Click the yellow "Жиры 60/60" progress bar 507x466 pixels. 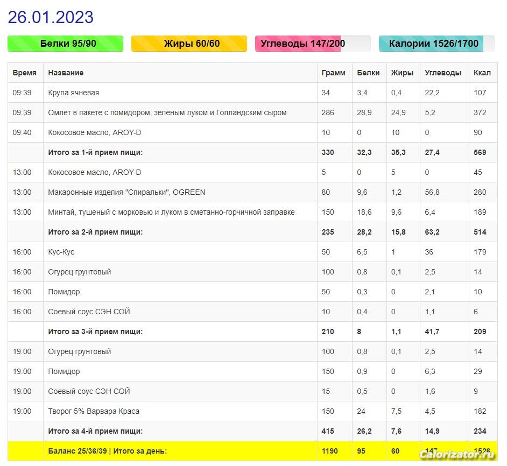(189, 44)
